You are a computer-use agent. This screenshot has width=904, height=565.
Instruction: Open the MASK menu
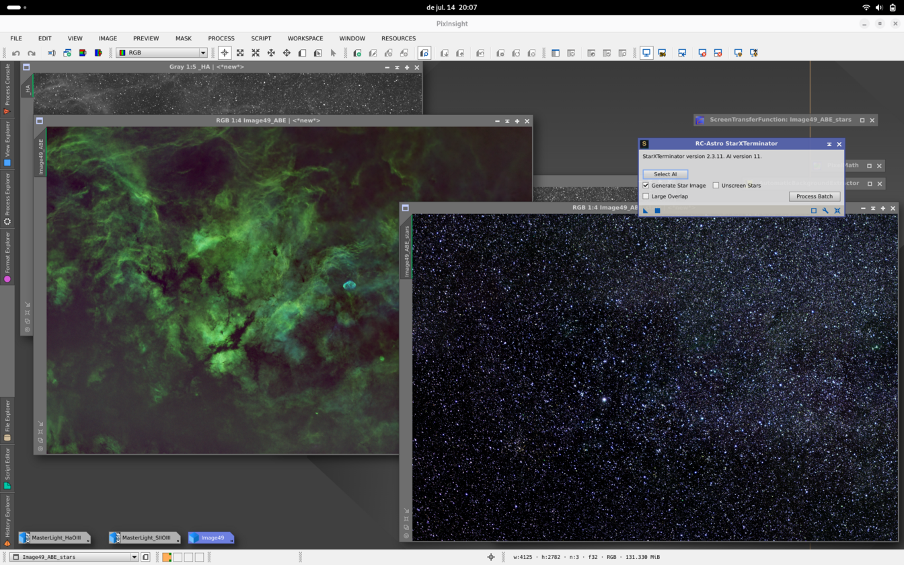(x=184, y=38)
